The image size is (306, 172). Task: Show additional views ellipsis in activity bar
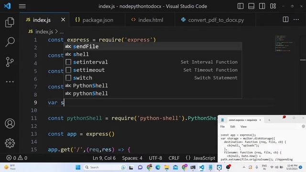tap(10, 82)
